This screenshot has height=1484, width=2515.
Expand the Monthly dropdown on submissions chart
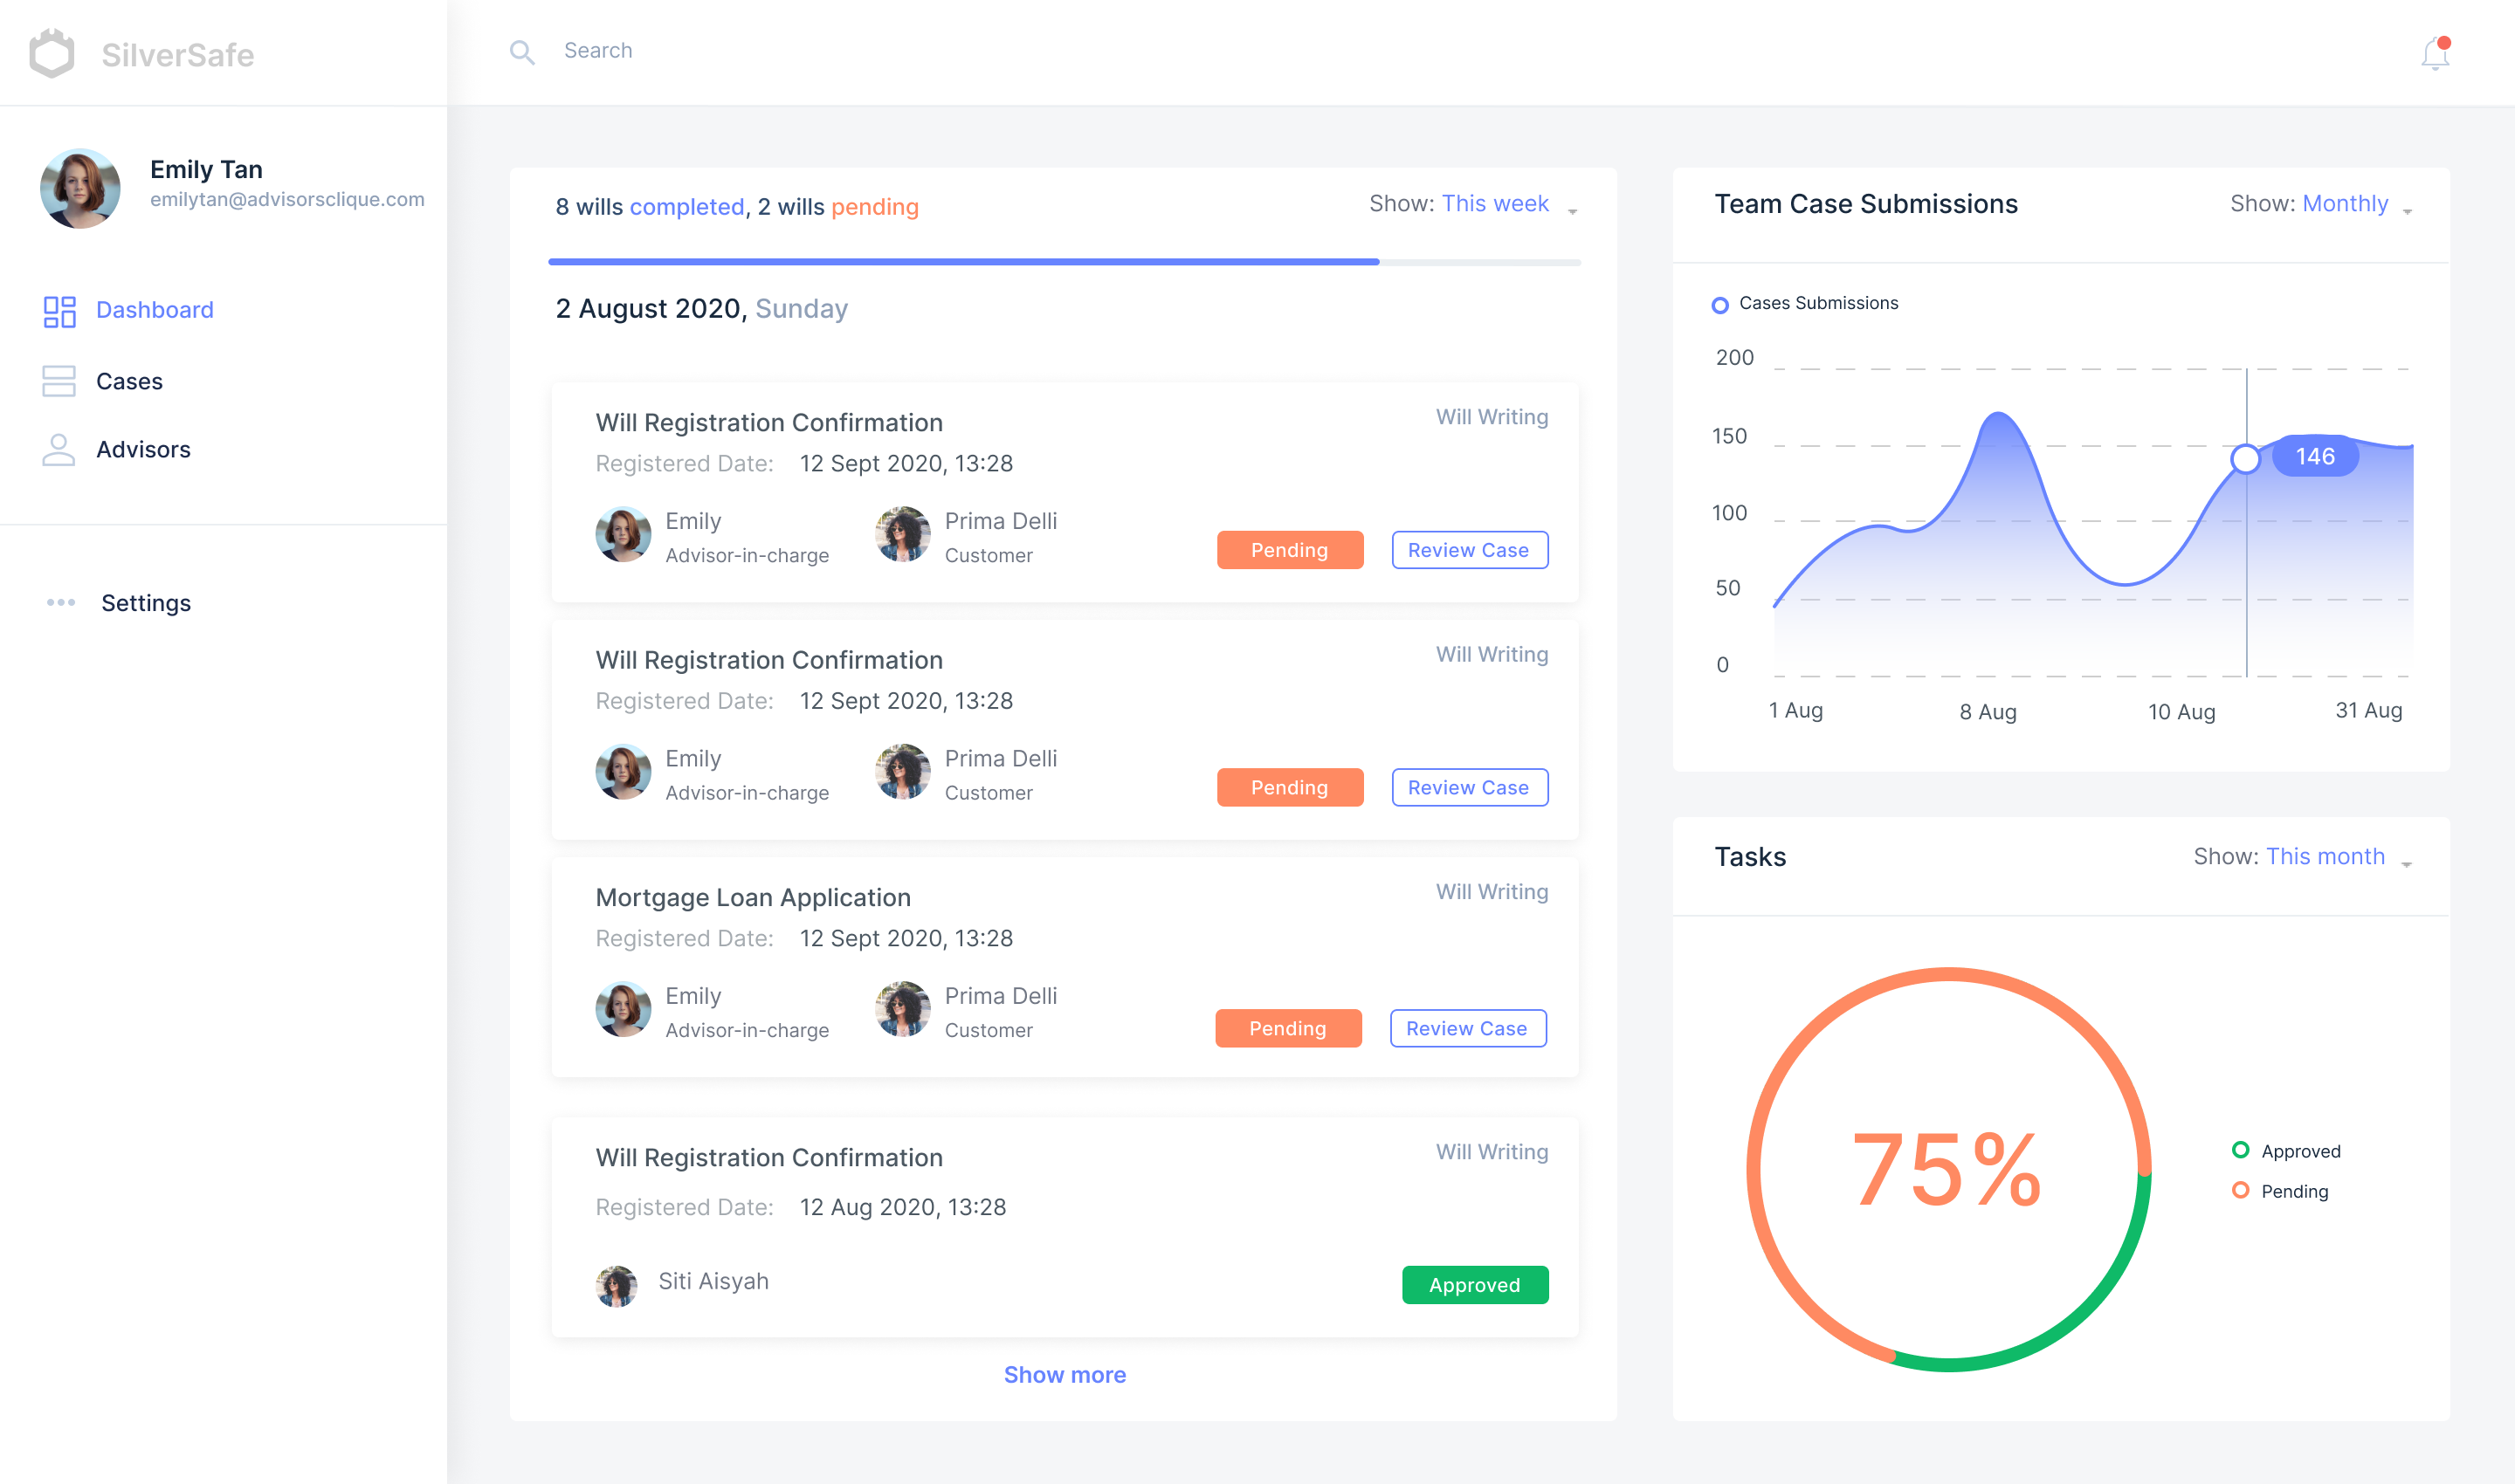pos(2321,204)
